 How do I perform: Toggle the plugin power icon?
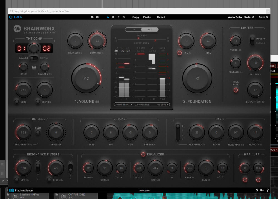[11, 17]
